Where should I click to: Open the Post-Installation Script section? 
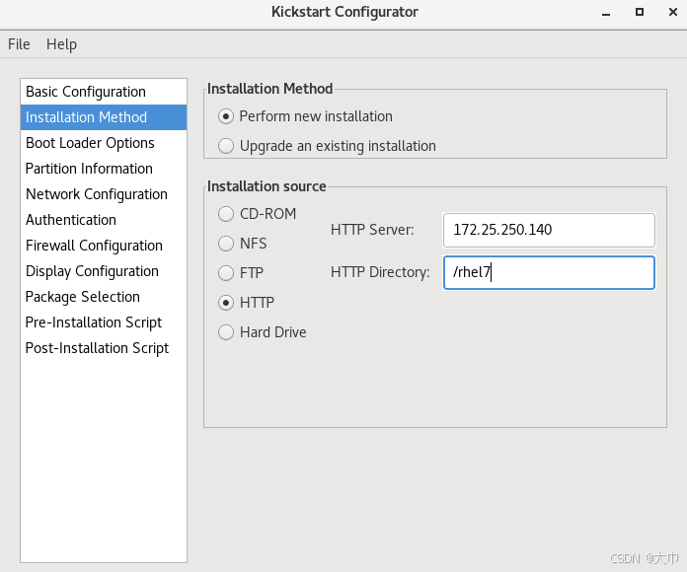tap(104, 348)
